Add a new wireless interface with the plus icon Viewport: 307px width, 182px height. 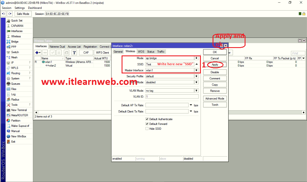[37, 52]
